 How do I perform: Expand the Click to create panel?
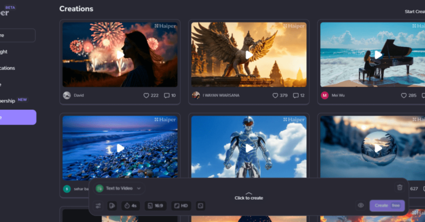click(249, 196)
